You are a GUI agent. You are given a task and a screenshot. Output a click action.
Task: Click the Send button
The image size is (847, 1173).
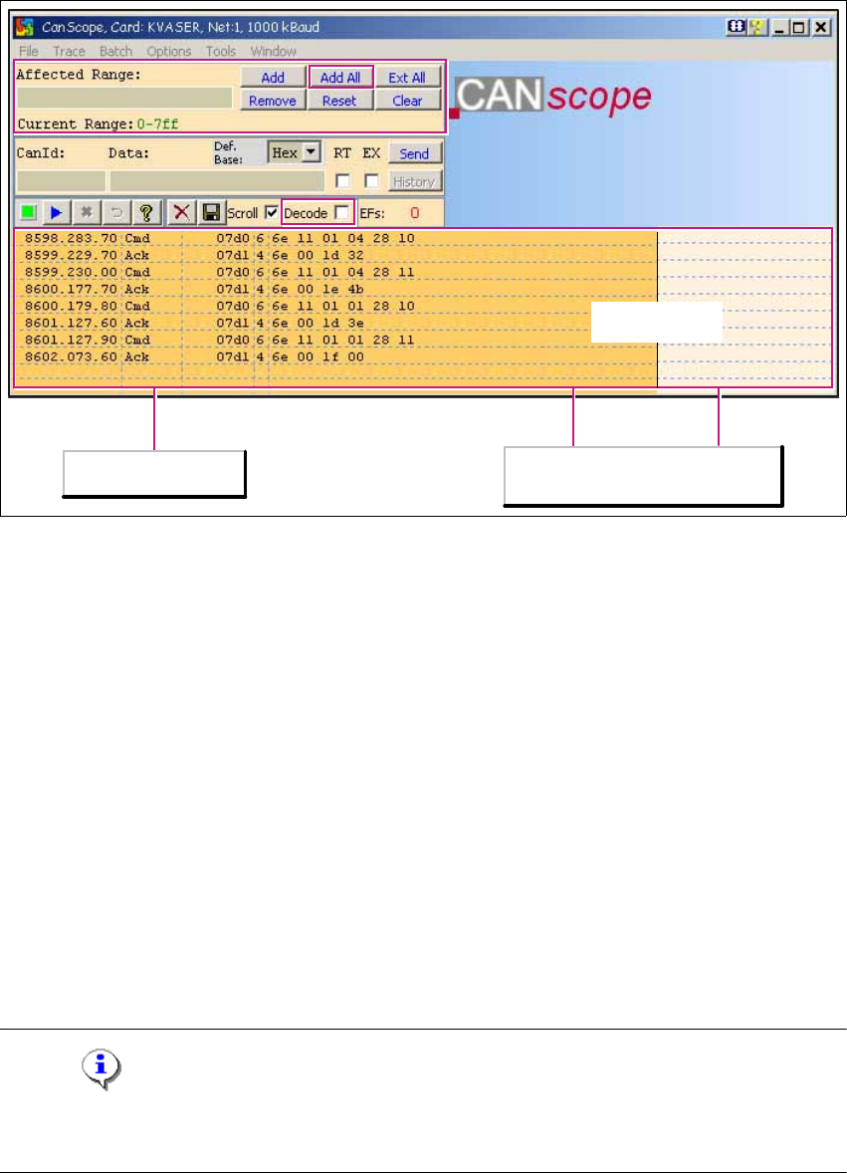pyautogui.click(x=414, y=153)
